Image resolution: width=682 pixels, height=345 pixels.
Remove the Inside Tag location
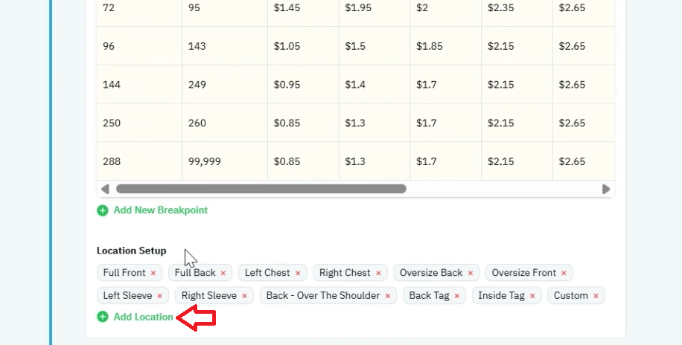[532, 296]
